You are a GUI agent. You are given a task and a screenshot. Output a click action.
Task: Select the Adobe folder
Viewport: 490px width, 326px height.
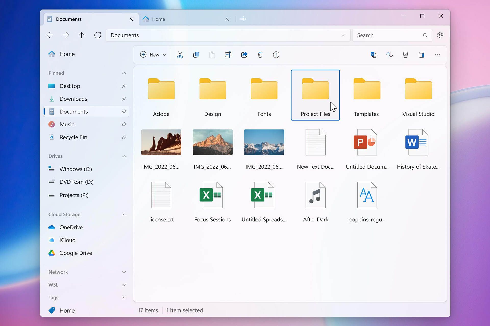click(161, 95)
